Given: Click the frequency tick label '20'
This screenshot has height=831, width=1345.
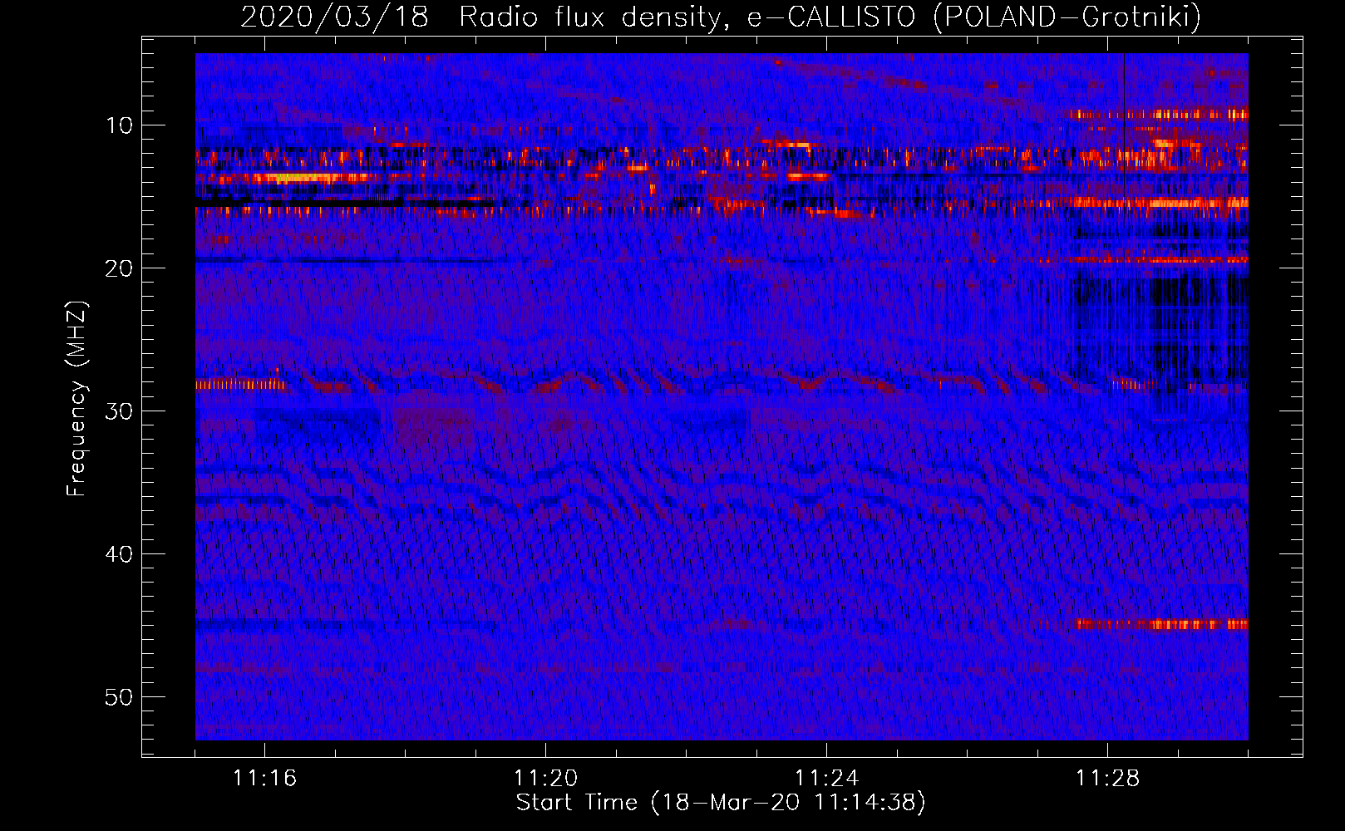Looking at the screenshot, I should [120, 268].
